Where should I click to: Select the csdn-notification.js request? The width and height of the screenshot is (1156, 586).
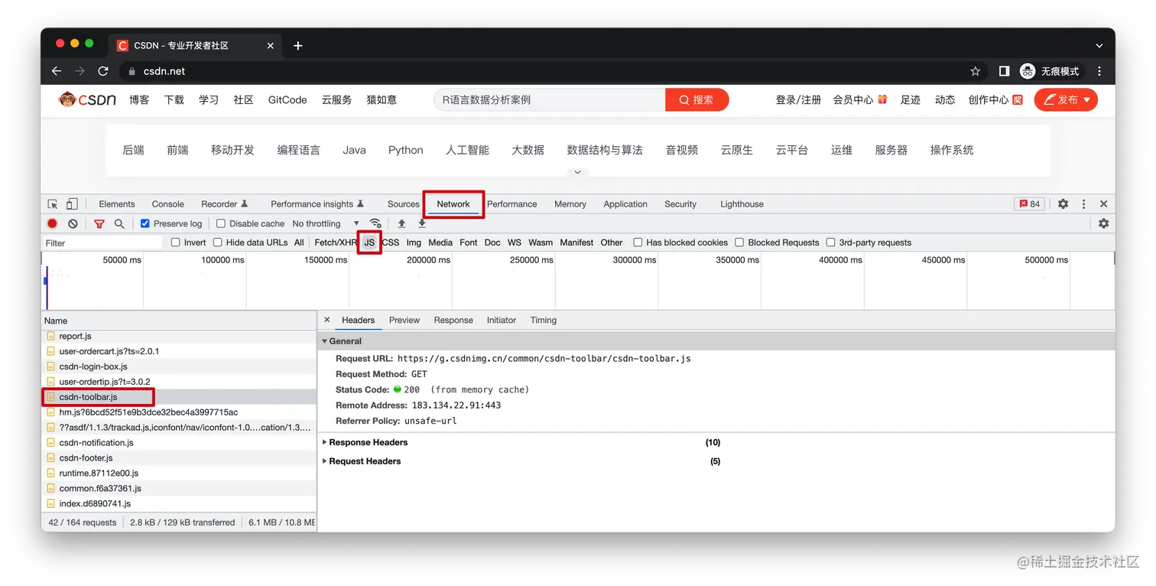[x=179, y=442]
